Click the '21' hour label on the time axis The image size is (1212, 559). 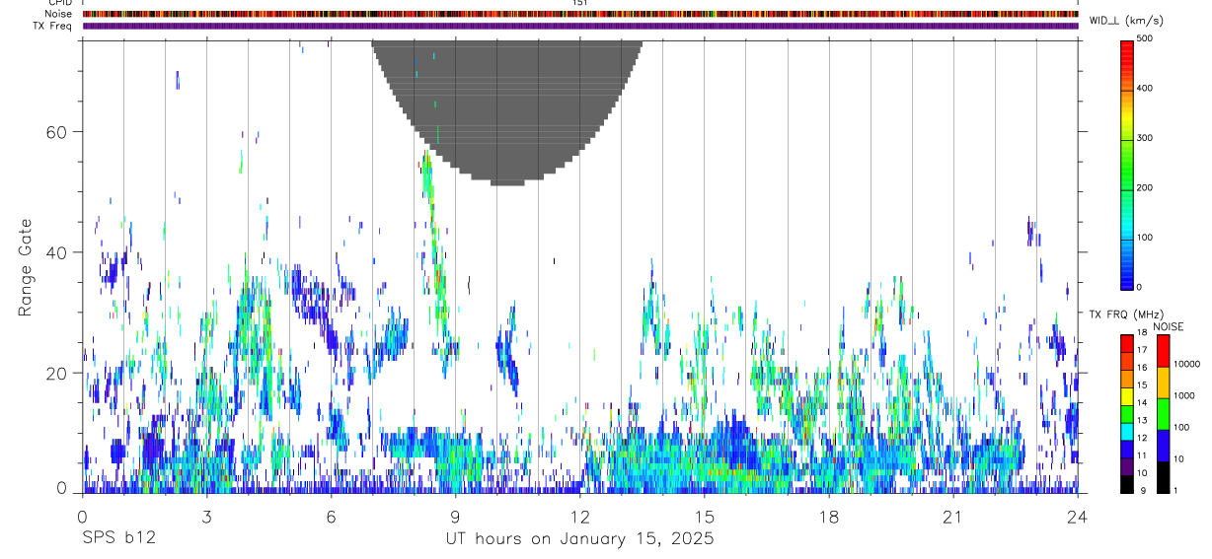[953, 517]
